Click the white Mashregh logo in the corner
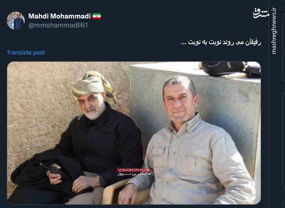 point(261,14)
